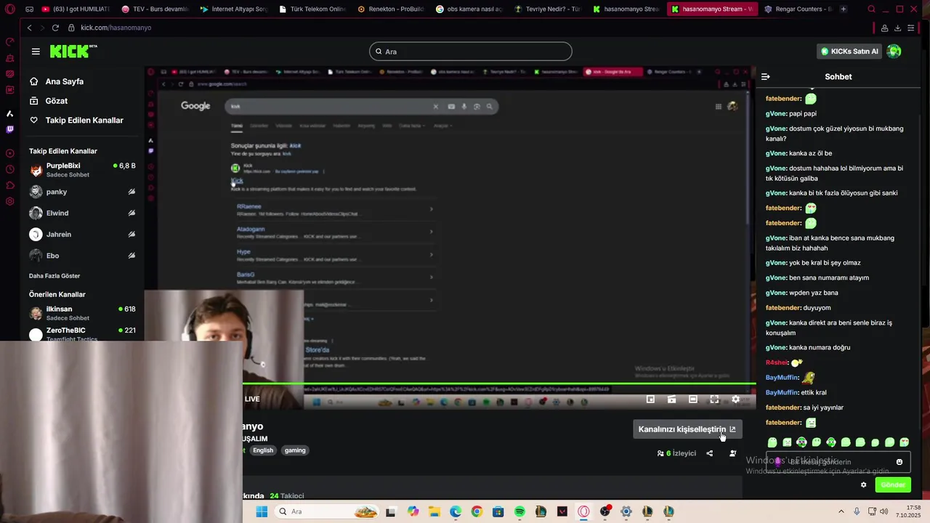The width and height of the screenshot is (930, 523).
Task: Switch to the Renekton - ProBuild tab
Action: click(391, 9)
